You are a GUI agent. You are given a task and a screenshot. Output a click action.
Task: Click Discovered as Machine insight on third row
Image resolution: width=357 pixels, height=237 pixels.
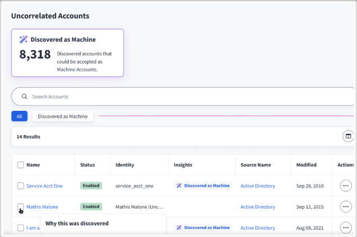pos(203,227)
